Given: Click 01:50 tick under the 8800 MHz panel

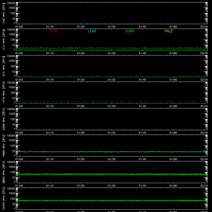Looking at the screenshot, I should 173,186.
